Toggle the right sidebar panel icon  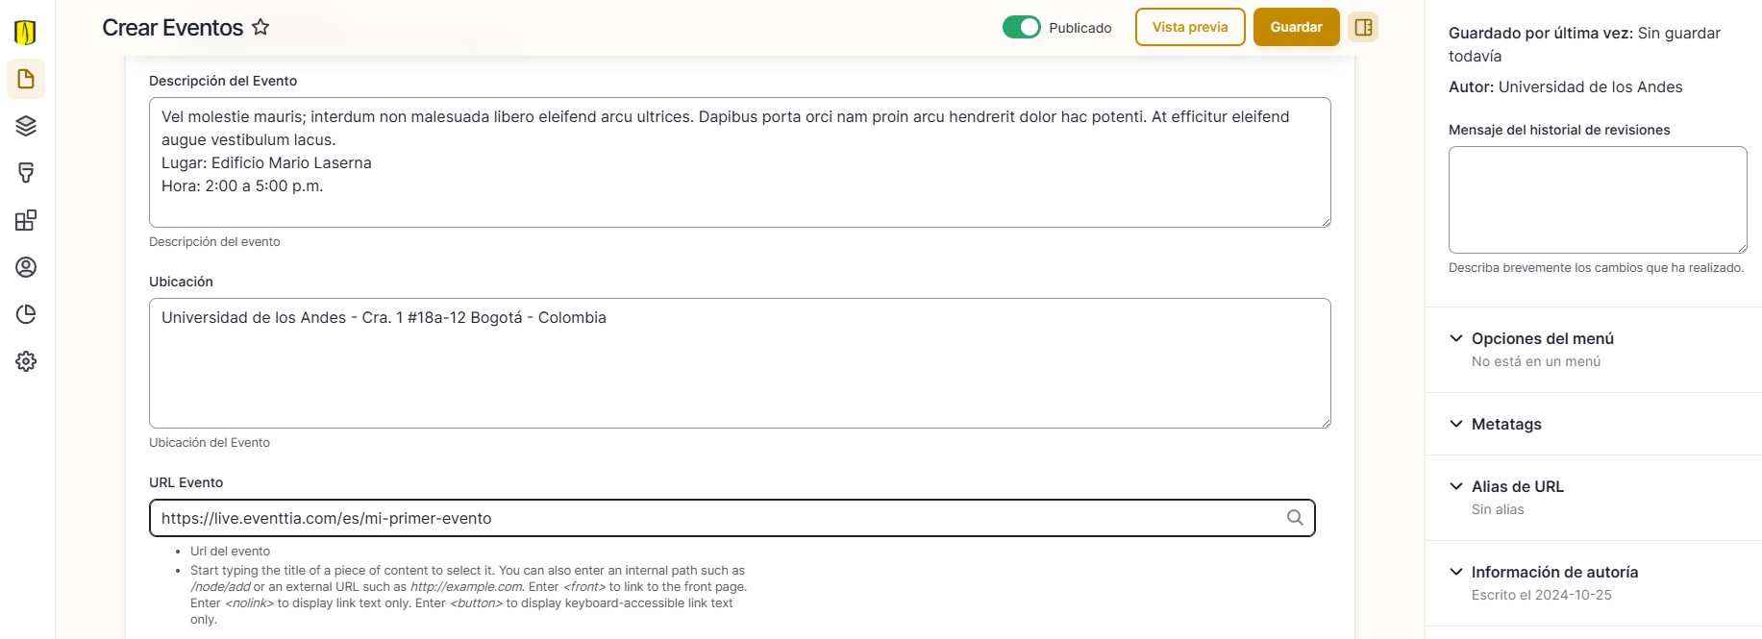coord(1363,27)
